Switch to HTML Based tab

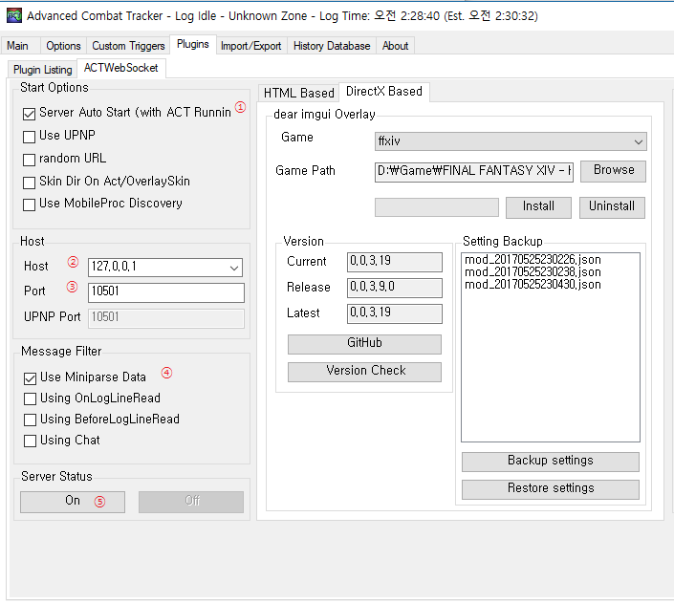click(x=298, y=93)
